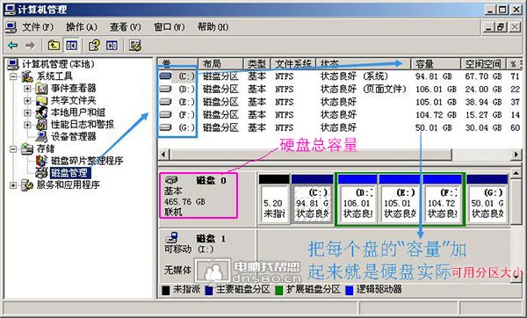Image resolution: width=527 pixels, height=318 pixels.
Task: Click the disk view scroll up arrow
Action: [516, 173]
